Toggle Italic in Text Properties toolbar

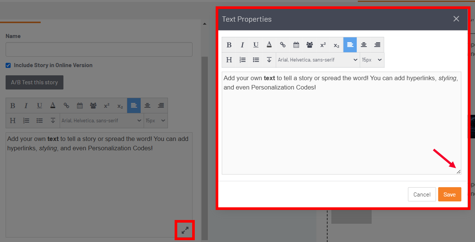(x=243, y=45)
